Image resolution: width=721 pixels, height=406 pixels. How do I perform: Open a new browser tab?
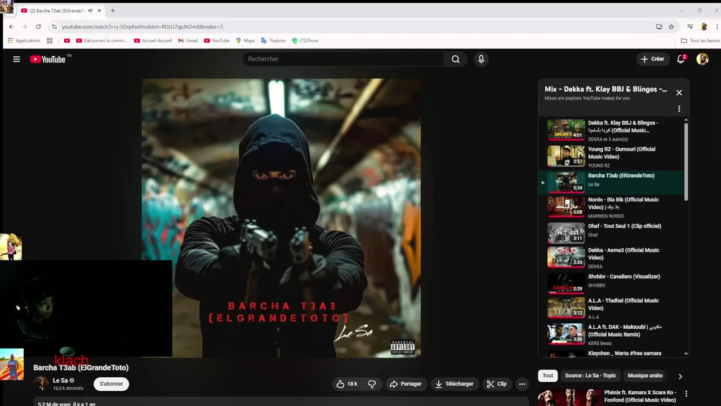click(x=113, y=11)
